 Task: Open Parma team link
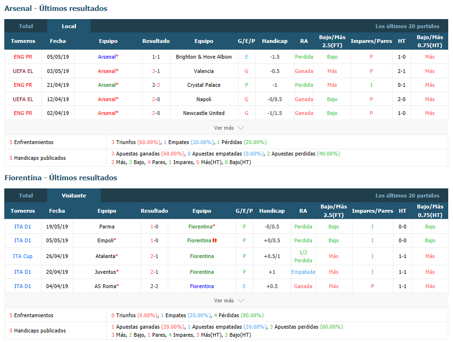point(107,227)
